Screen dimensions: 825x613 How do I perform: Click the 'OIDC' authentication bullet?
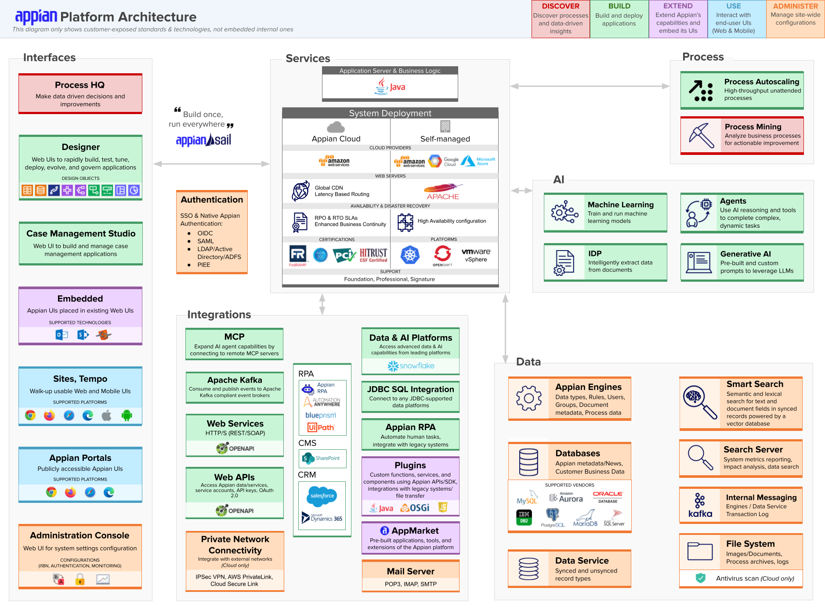[x=205, y=233]
